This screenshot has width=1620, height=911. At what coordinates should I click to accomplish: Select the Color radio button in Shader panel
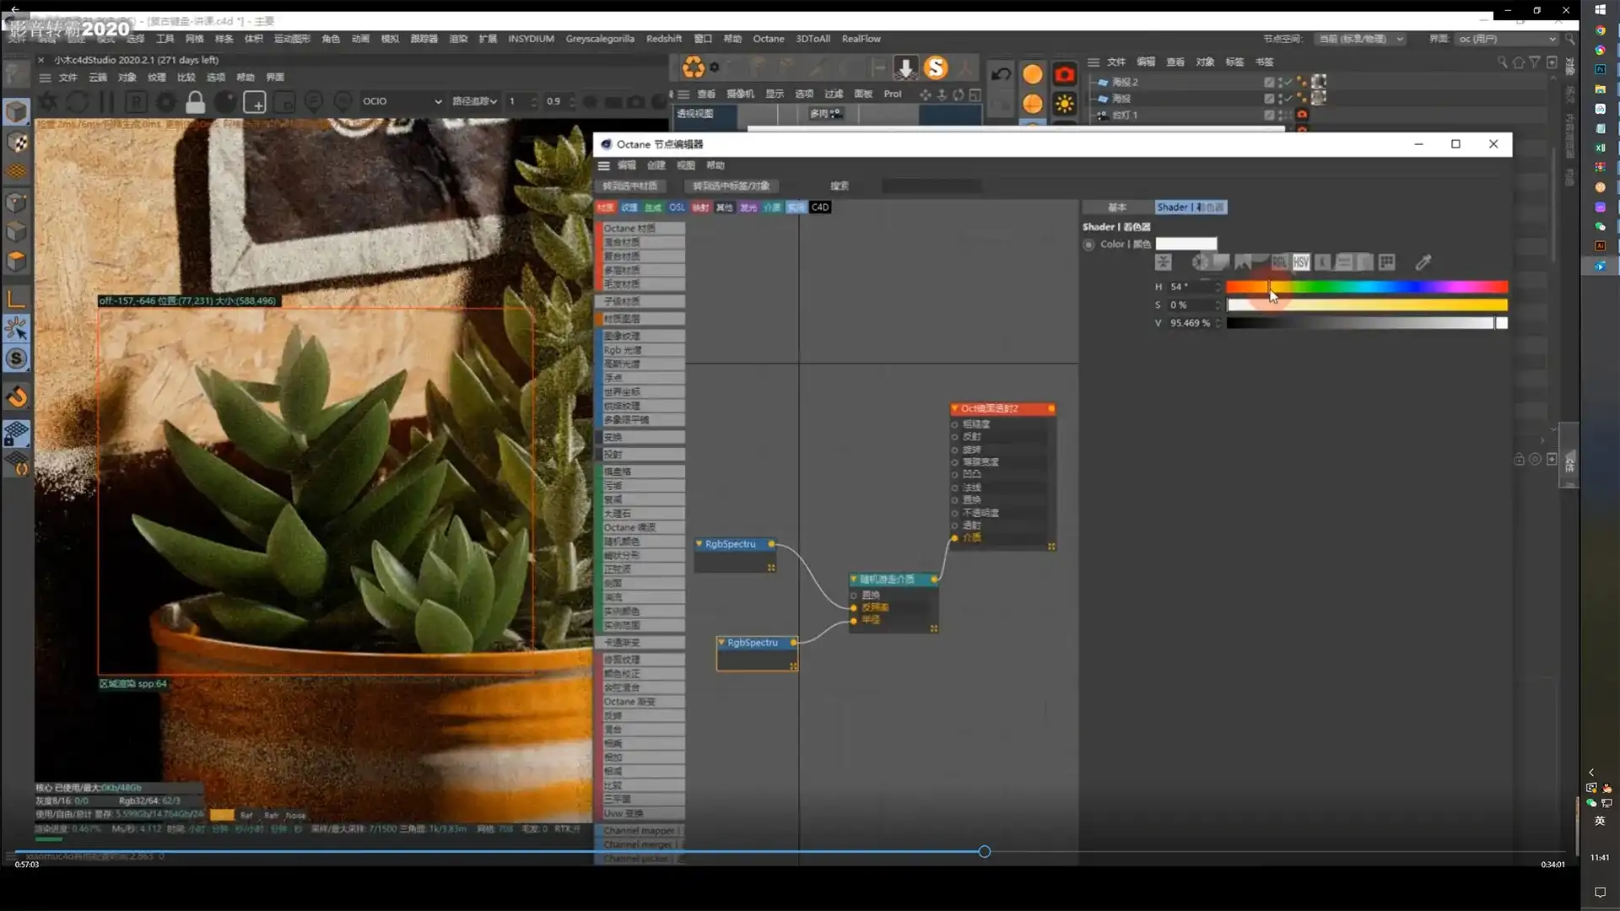[x=1088, y=245]
